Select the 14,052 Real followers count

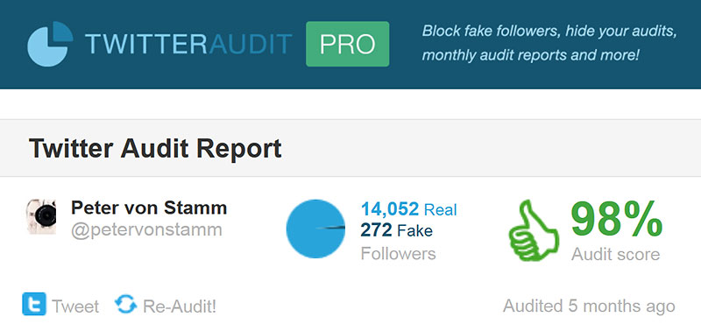pos(409,209)
